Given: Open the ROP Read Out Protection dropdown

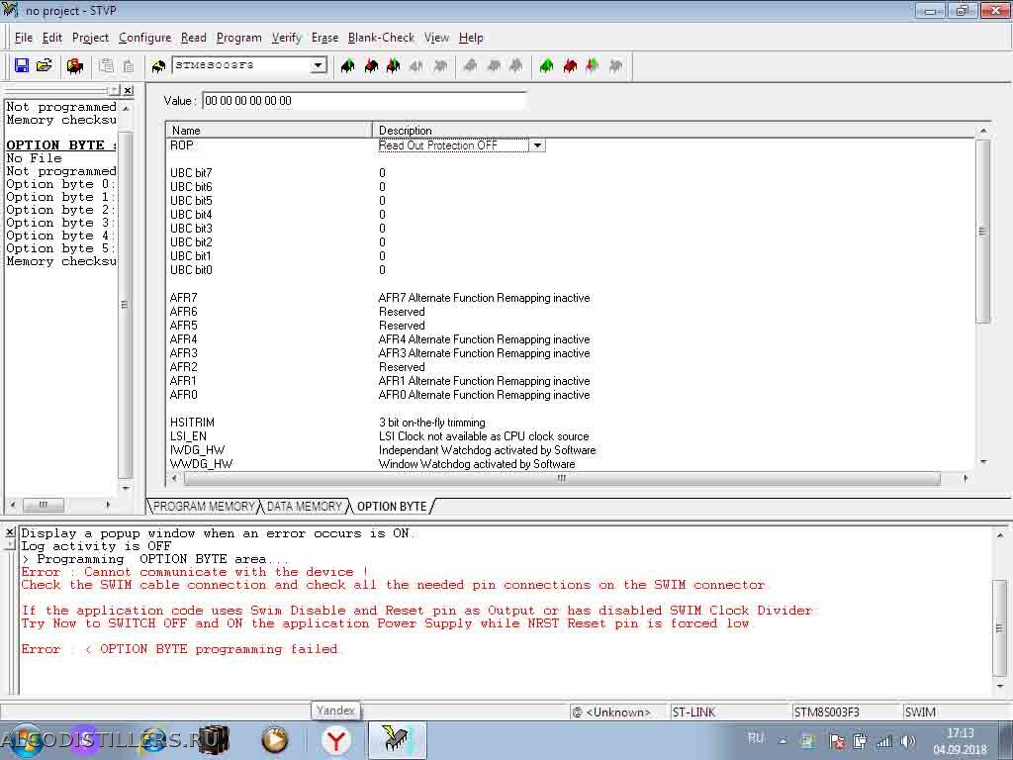Looking at the screenshot, I should (x=537, y=145).
